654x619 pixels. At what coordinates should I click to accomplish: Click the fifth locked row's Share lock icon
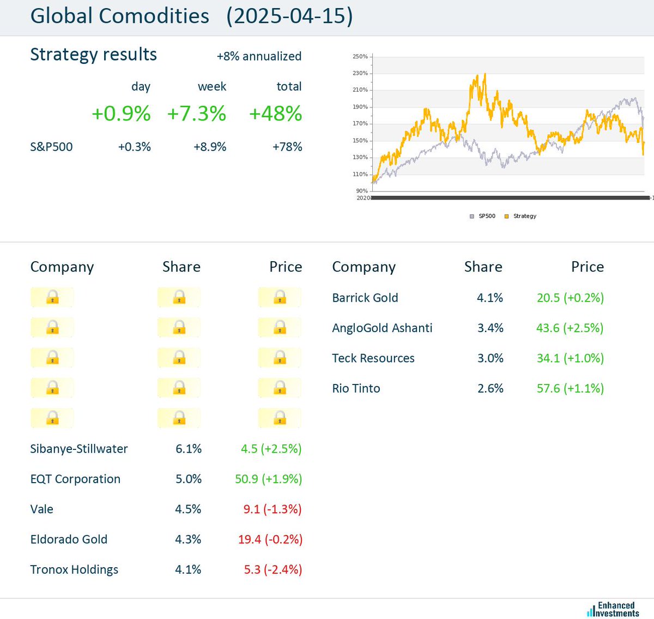click(179, 418)
